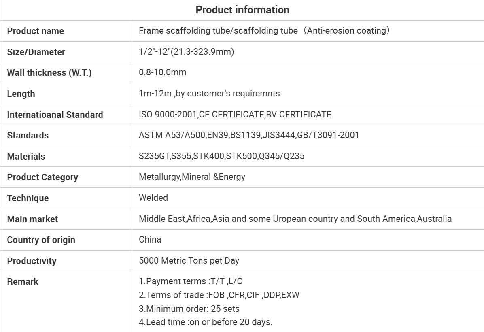Image resolution: width=484 pixels, height=332 pixels.
Task: Select the Product name label cell
Action: click(36, 31)
